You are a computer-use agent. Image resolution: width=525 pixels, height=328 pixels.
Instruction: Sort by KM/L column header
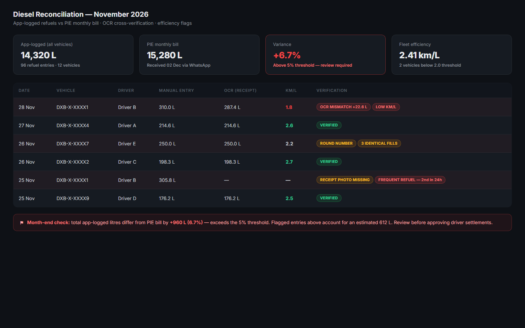pos(291,90)
